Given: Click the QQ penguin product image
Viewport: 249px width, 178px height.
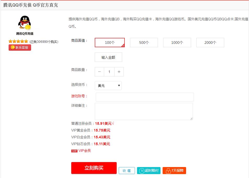Looking at the screenshot, I should 25,23.
